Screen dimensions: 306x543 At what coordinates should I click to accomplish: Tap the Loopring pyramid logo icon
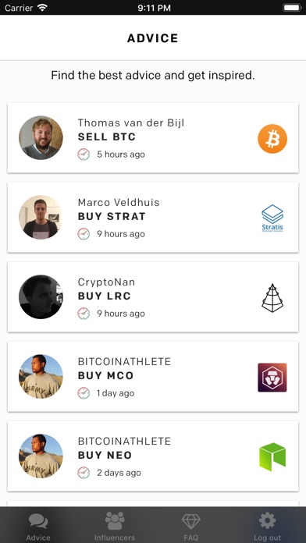272,298
